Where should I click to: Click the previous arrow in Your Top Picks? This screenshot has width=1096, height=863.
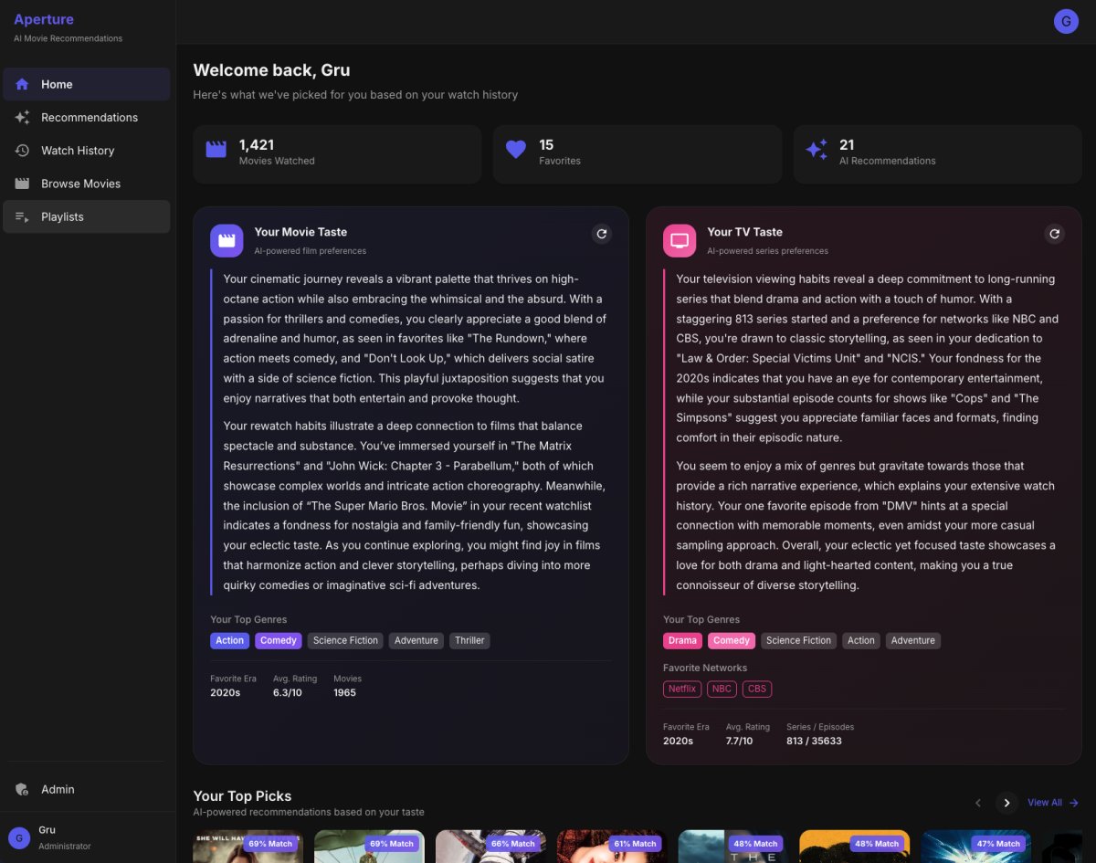click(978, 803)
